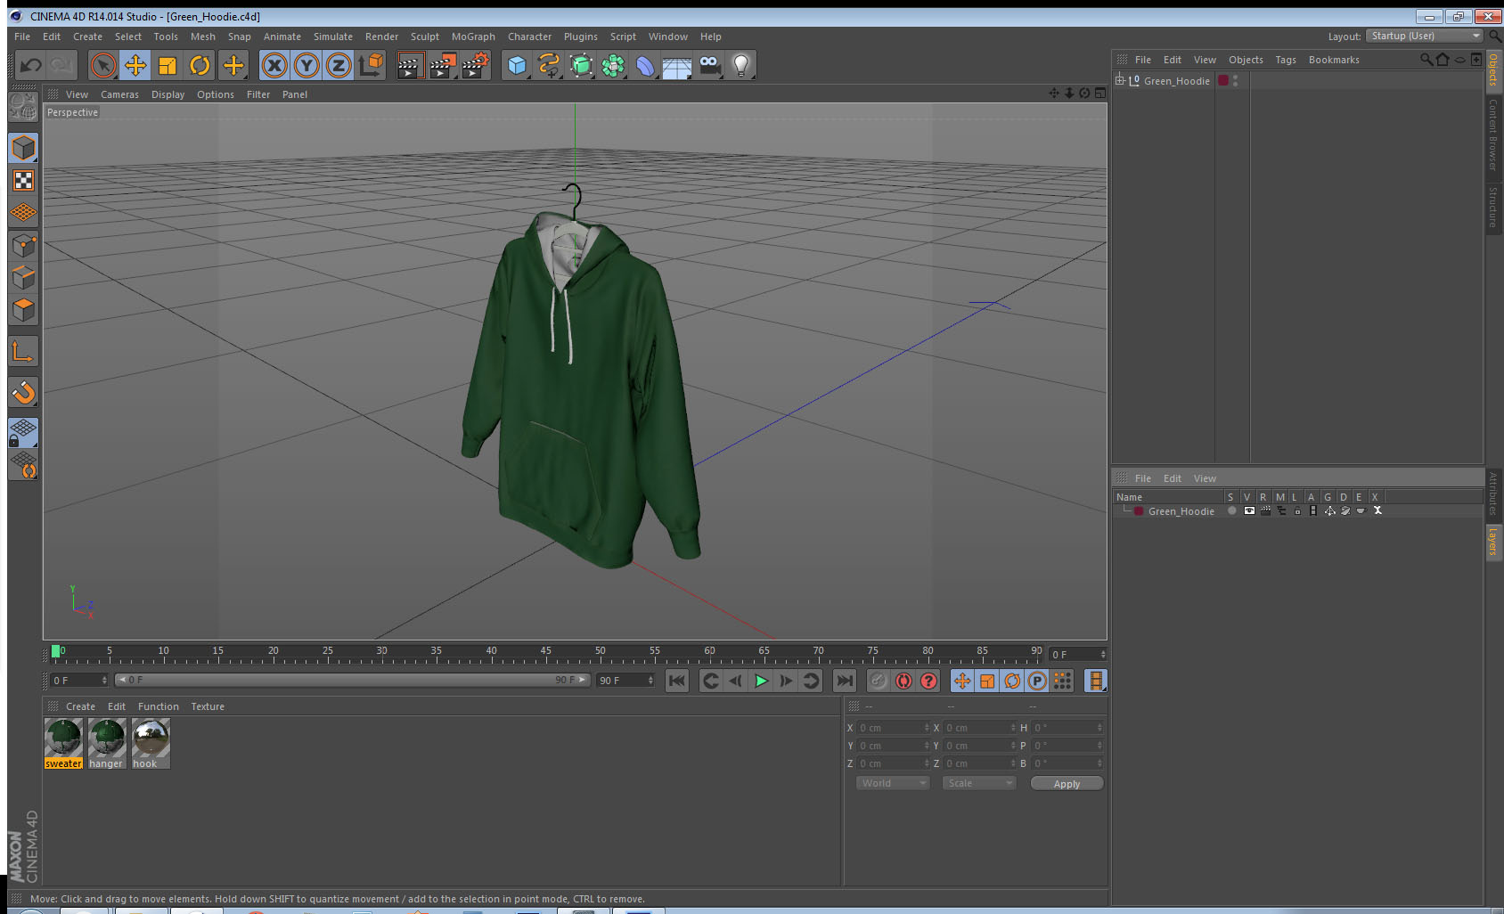Select the Live Selection tool
Viewport: 1504px width, 914px height.
103,65
